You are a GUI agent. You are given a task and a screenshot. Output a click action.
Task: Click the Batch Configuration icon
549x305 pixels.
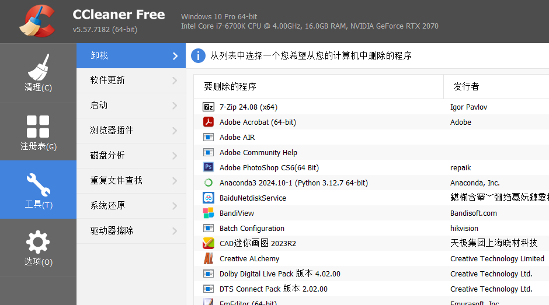coord(209,228)
